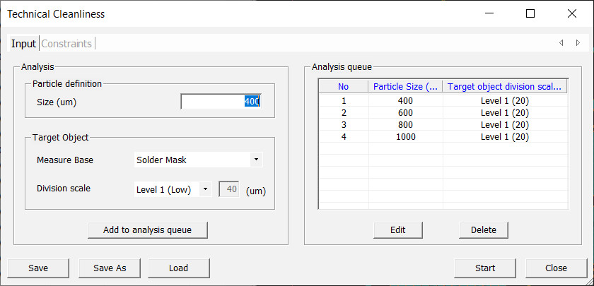Sort by the No column header
Viewport: 594px width, 286px height.
click(x=343, y=87)
